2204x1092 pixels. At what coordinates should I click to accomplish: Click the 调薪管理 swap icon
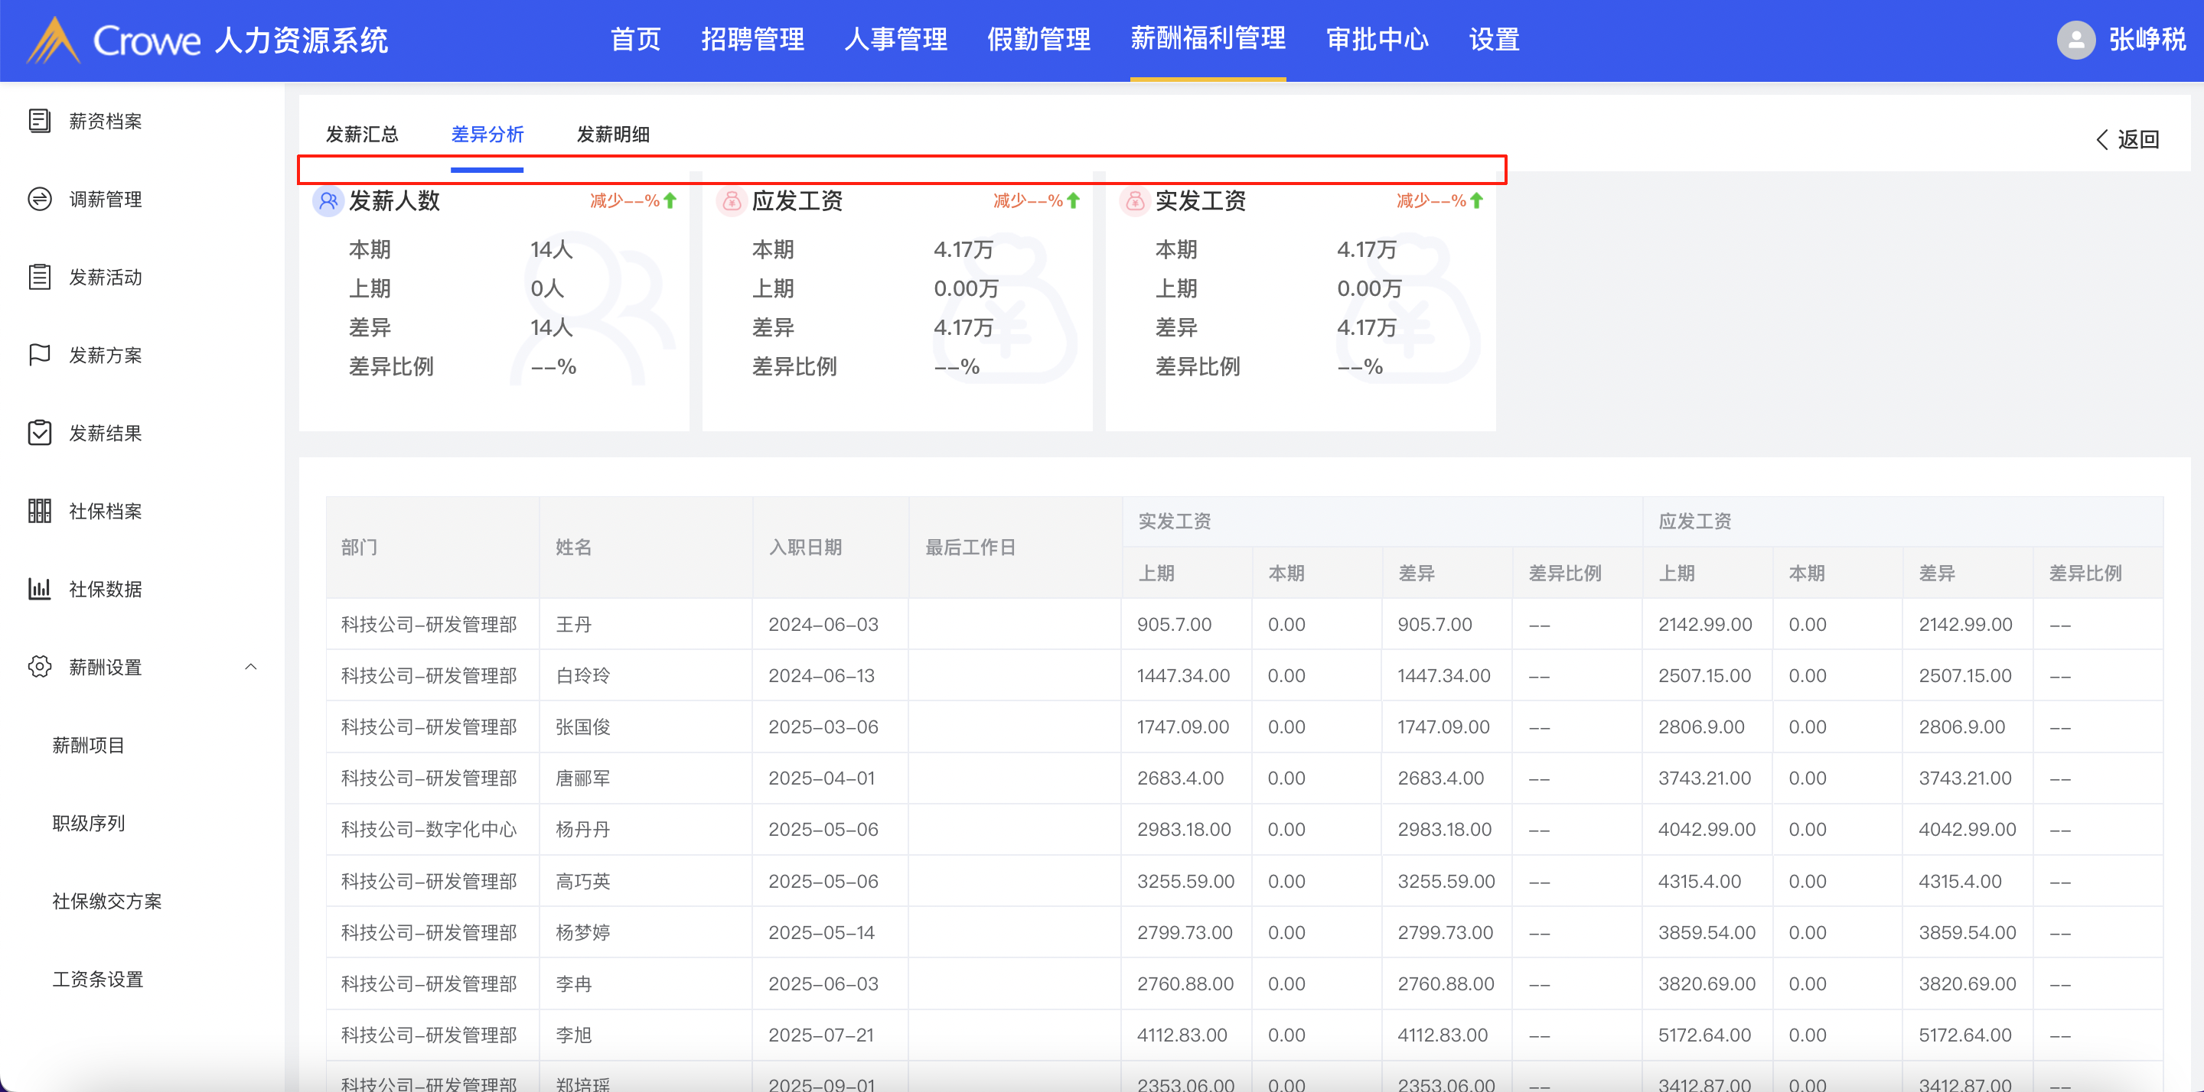39,200
